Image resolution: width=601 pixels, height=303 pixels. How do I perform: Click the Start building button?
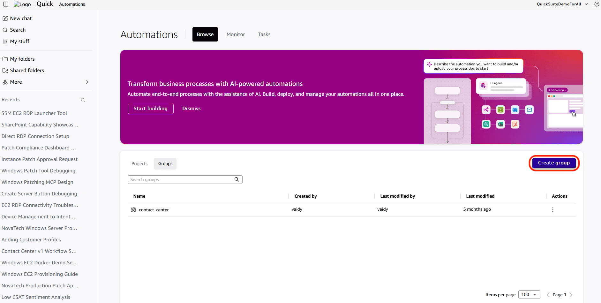coord(151,109)
